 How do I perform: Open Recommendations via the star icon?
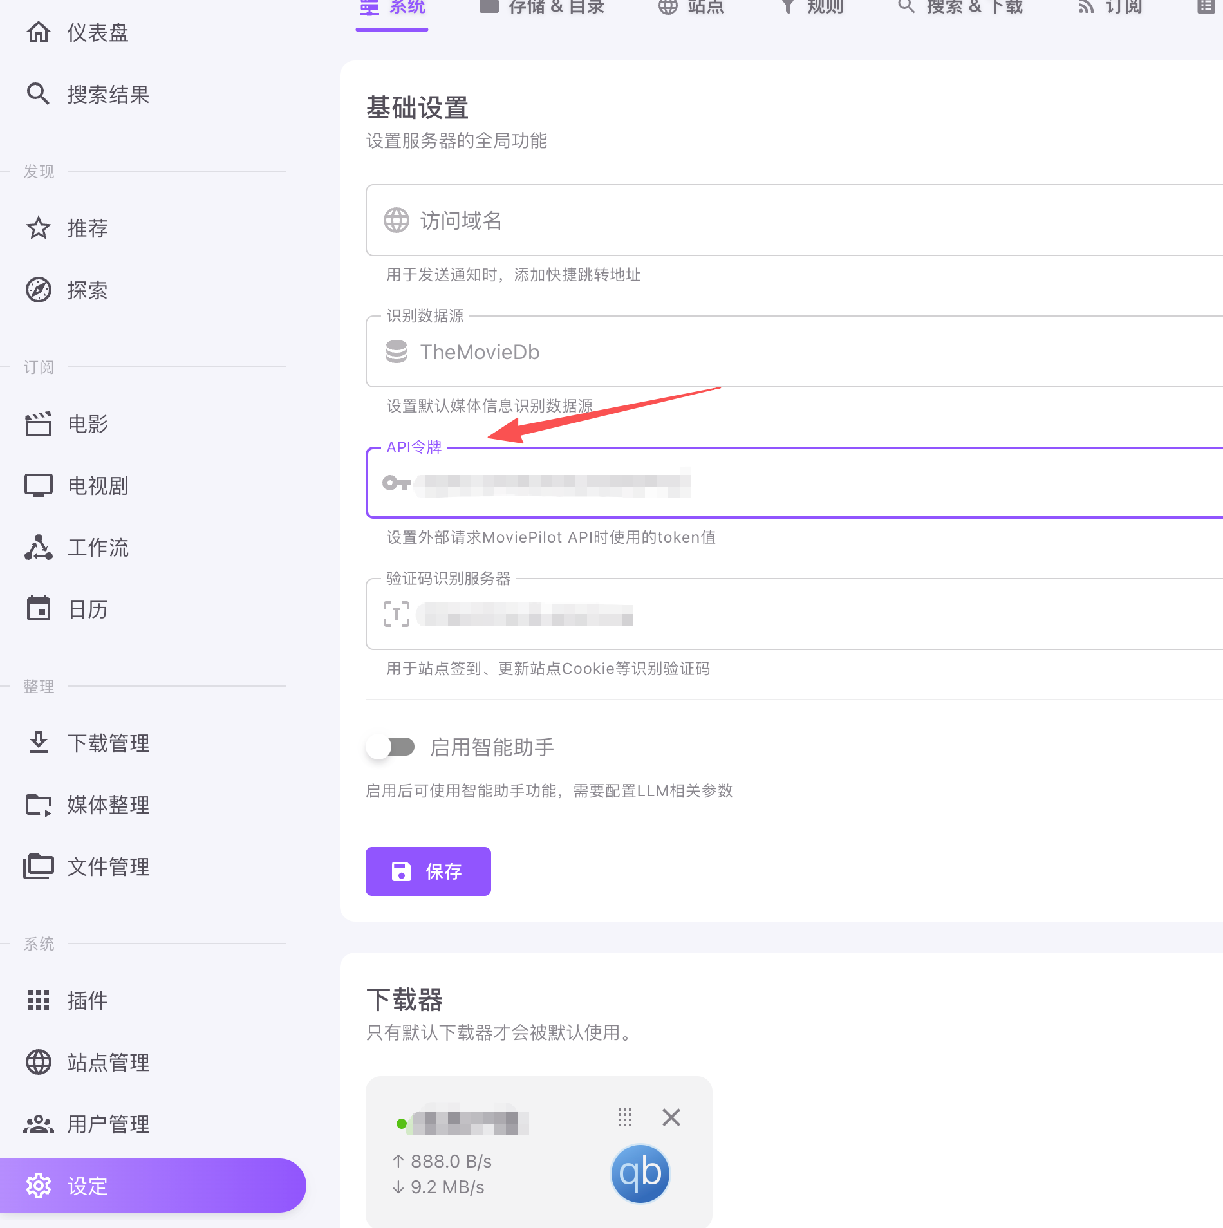pyautogui.click(x=39, y=228)
